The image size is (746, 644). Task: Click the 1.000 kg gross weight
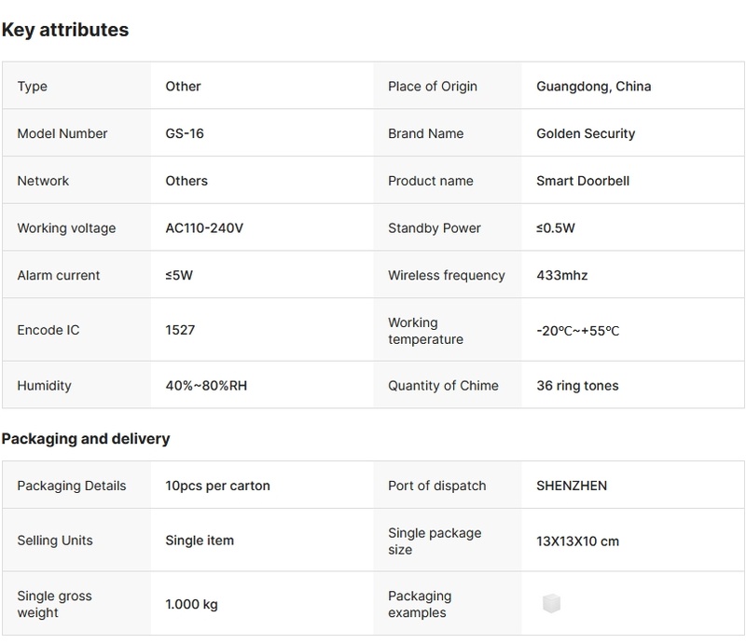pos(191,604)
